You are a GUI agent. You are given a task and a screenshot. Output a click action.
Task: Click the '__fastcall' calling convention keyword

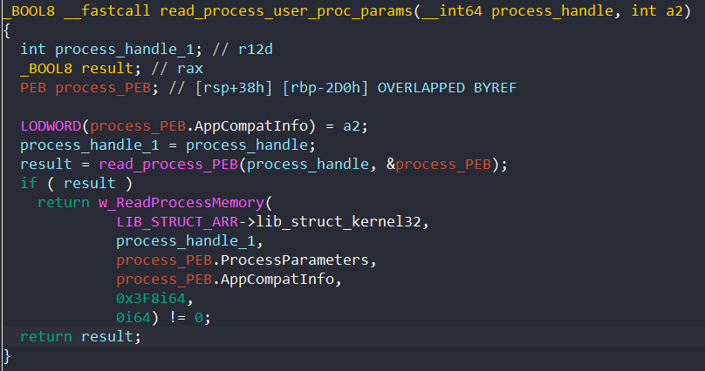coord(107,10)
